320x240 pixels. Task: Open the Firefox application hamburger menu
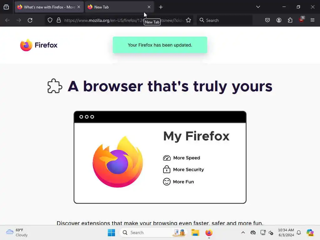click(x=312, y=20)
